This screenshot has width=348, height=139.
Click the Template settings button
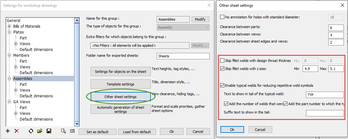(x=120, y=84)
